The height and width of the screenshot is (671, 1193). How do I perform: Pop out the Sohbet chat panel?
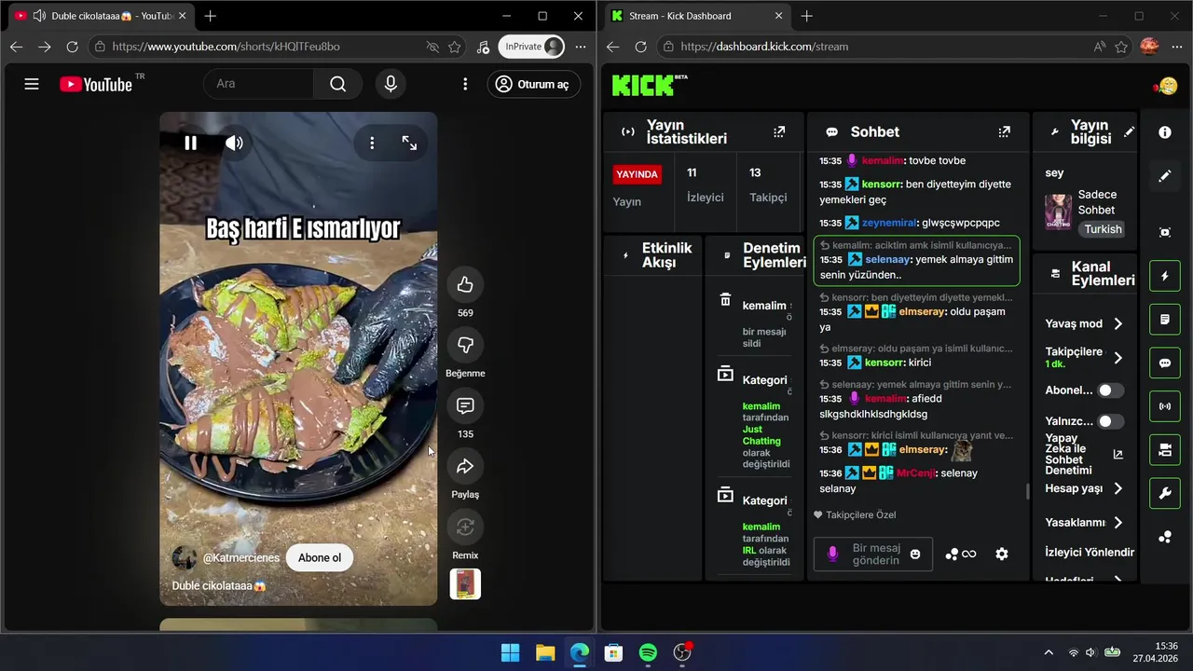click(x=1004, y=132)
